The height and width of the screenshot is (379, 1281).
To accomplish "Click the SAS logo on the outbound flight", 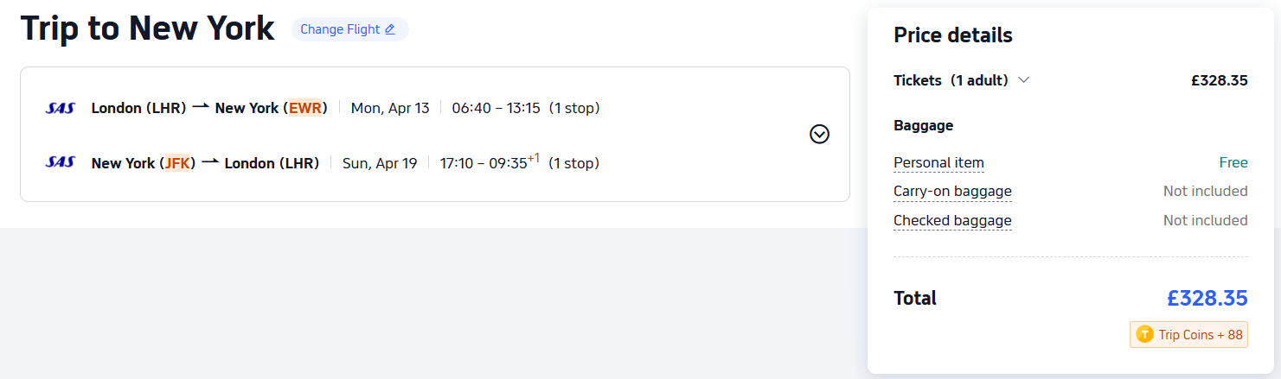I will coord(61,108).
